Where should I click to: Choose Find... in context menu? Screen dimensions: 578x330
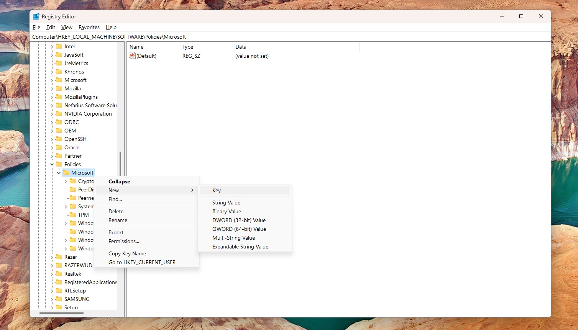click(146, 199)
